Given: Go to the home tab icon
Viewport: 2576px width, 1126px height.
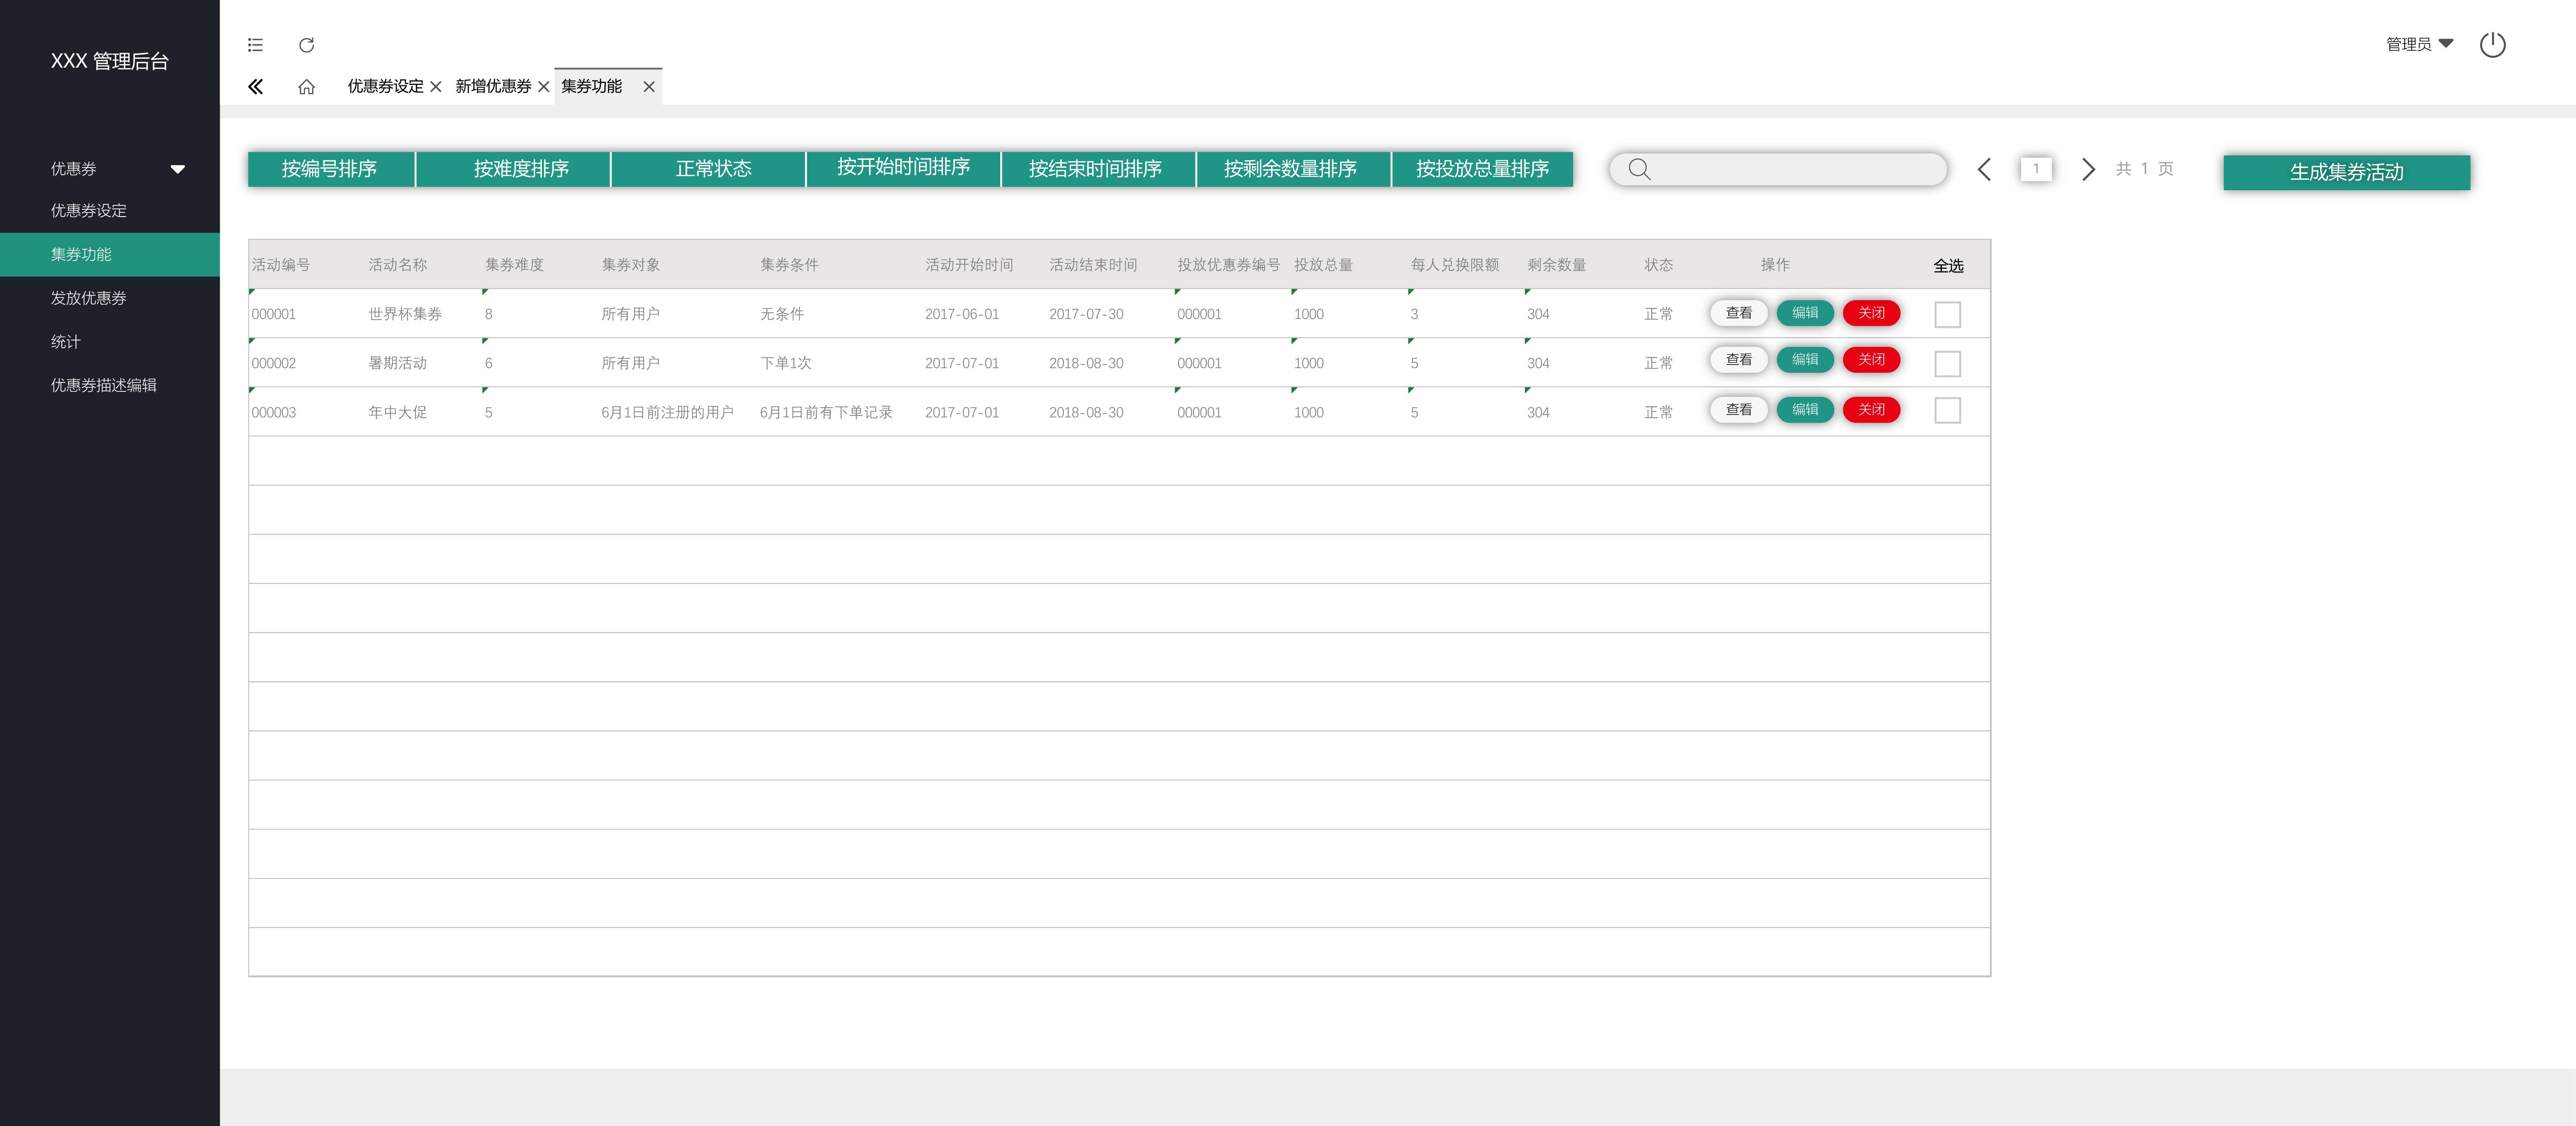Looking at the screenshot, I should (x=307, y=87).
